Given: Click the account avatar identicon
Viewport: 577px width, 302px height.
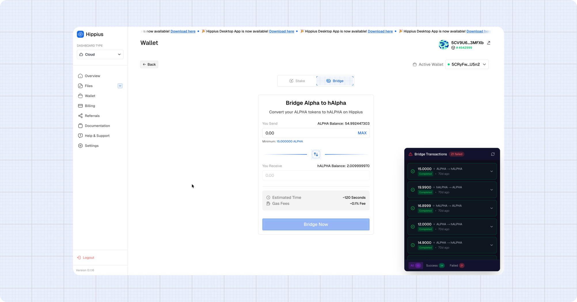Looking at the screenshot, I should click(444, 45).
